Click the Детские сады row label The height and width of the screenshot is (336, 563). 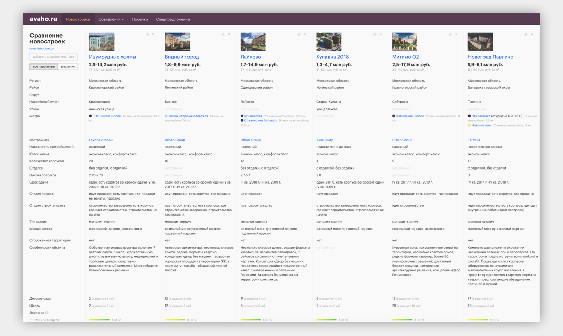click(40, 299)
